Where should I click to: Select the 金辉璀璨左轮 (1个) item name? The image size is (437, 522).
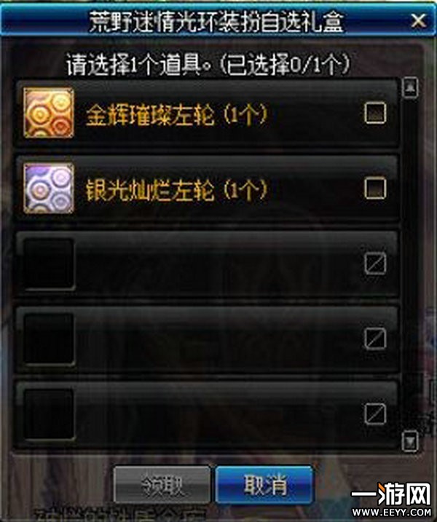pos(176,115)
